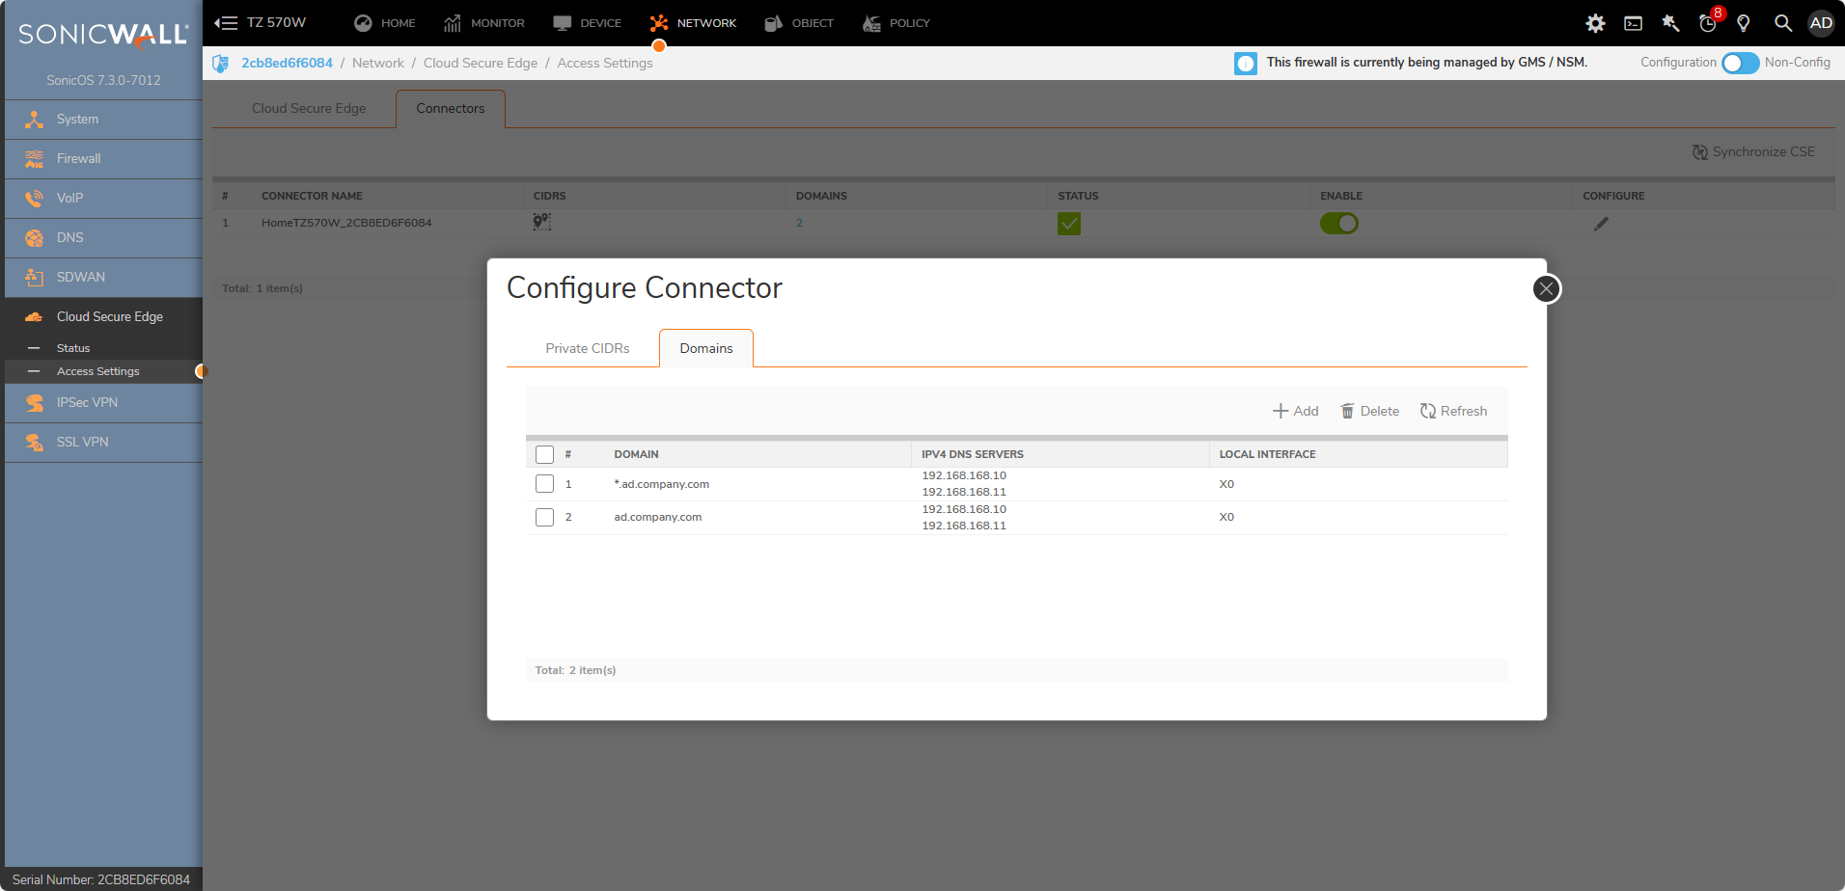Switch to the Private CIDRs tab
1845x891 pixels.
(587, 348)
